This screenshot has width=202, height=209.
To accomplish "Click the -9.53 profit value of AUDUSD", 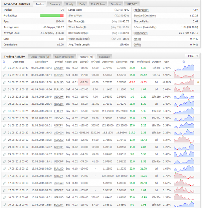I will pos(144,82).
